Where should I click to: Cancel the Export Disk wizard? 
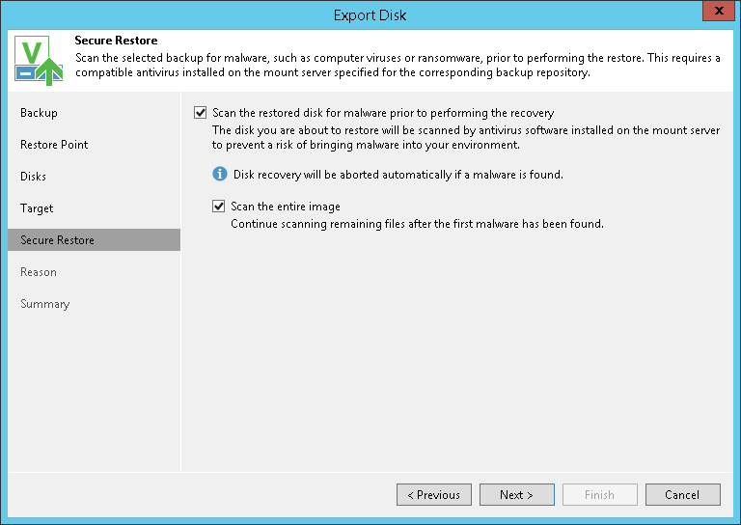tap(682, 495)
